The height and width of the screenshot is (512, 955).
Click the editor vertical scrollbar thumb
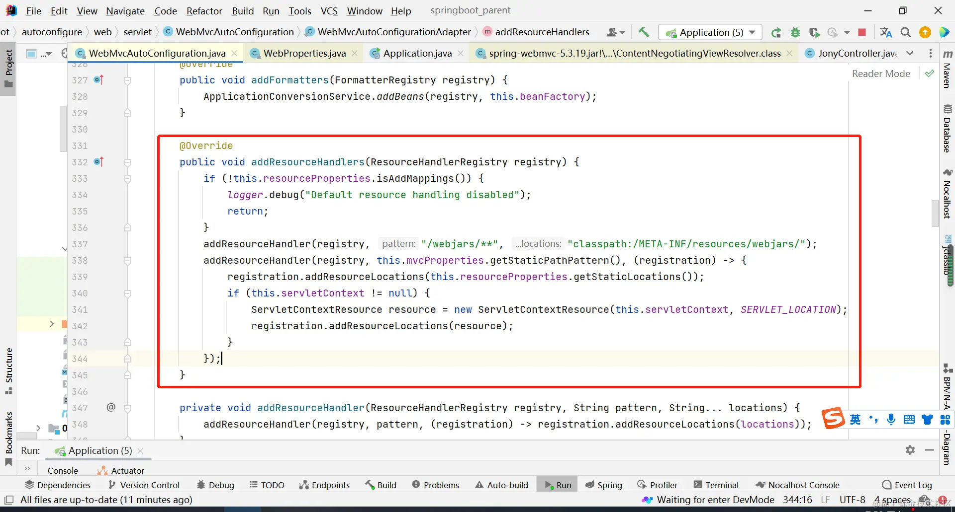(x=935, y=213)
